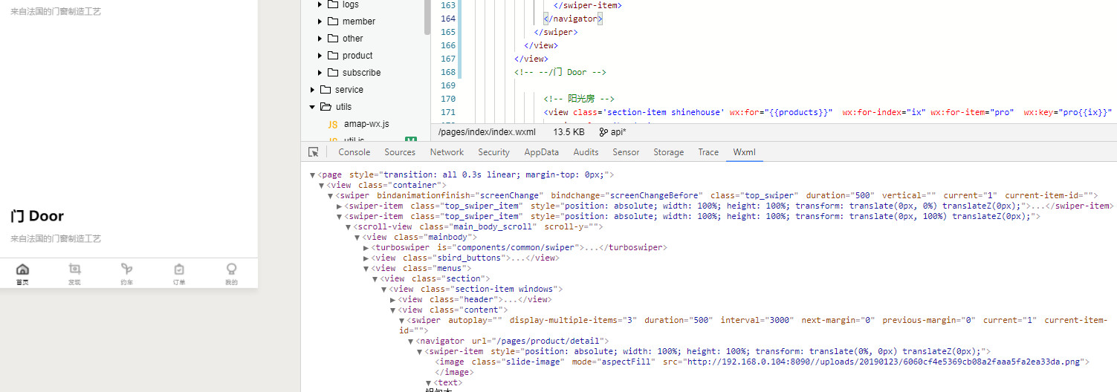Expand the sbird_buttons view node
Screen dimensions: 1117x392
(366, 258)
